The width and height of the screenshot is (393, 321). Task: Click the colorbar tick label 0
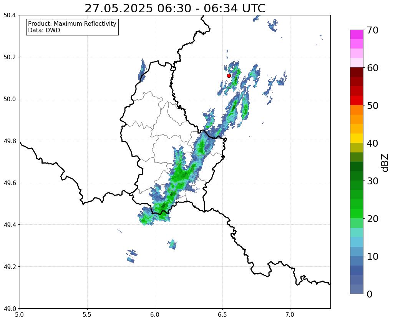(370, 294)
